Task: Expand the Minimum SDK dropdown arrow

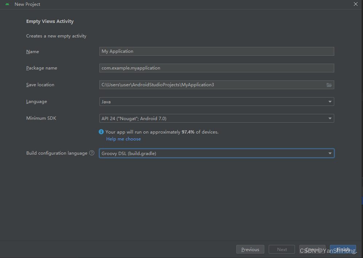Action: coord(330,119)
